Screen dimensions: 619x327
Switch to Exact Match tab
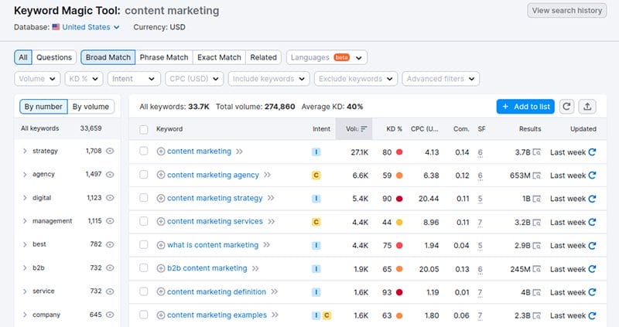coord(219,57)
